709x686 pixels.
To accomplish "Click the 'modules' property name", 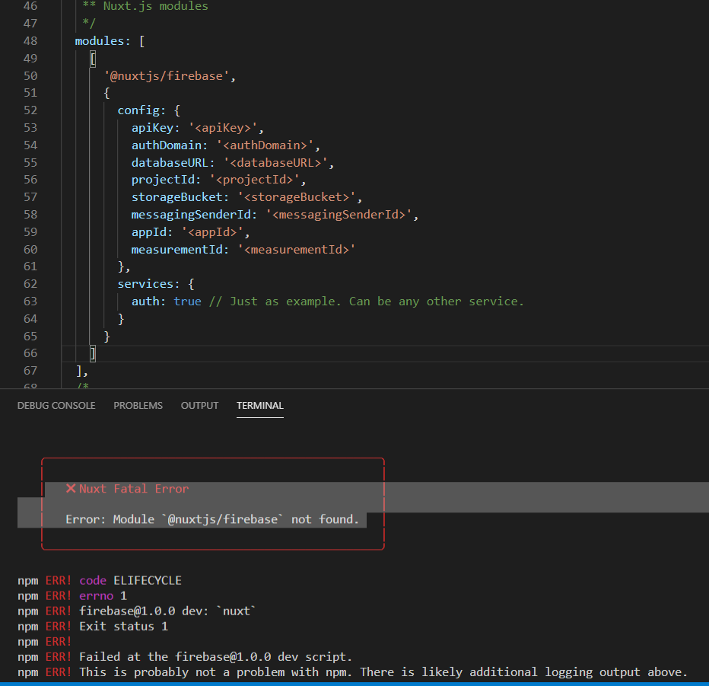I will tap(99, 41).
